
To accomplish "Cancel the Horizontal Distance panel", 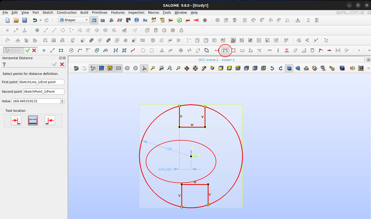I will click(62, 64).
